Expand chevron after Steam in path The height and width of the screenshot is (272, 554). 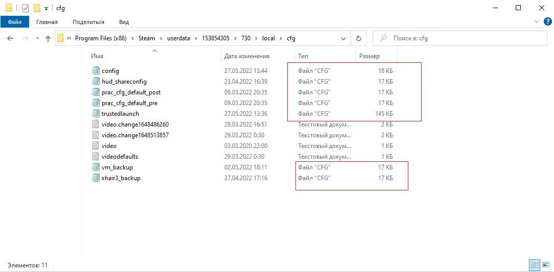(161, 38)
